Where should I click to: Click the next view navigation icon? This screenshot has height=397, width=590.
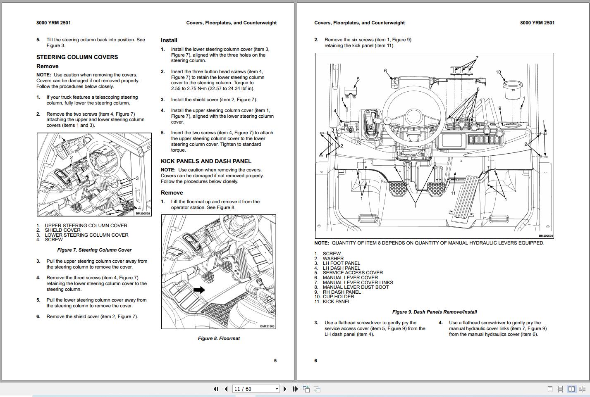317,389
